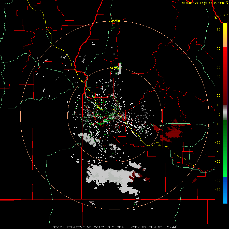This screenshot has height=229, width=229.
Task: Click the 40 value on the velocity scale
Action: (219, 77)
